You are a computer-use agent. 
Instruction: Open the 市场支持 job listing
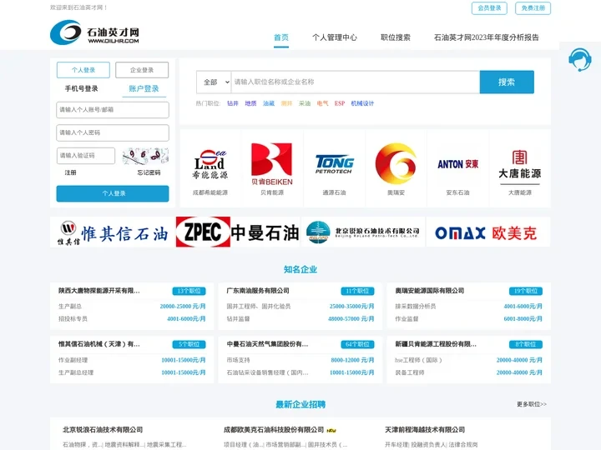point(238,360)
